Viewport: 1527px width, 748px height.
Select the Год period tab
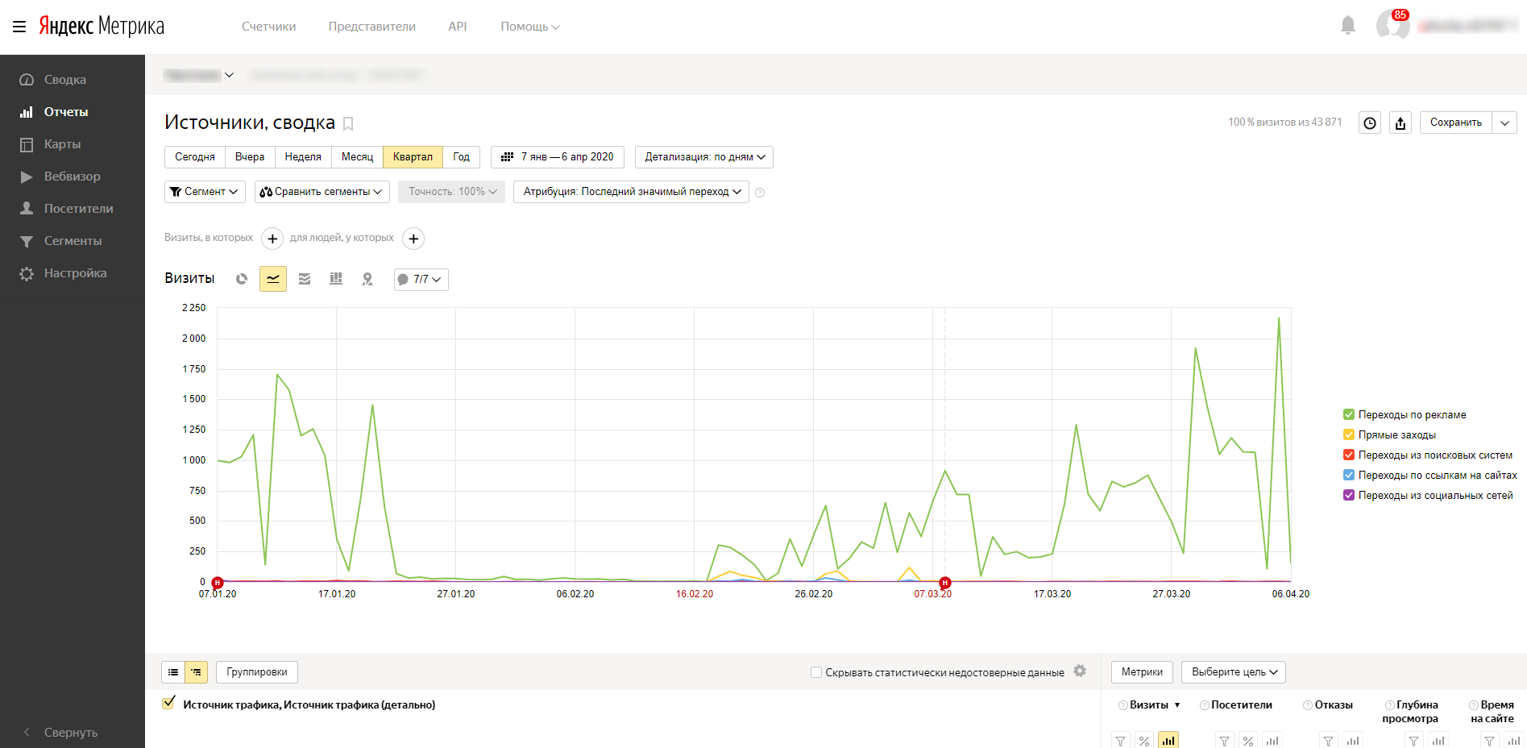461,157
